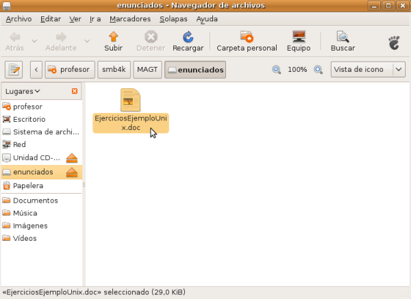Viewport: 411px width, 299px height.
Task: Open Vista de icono view dropdown
Action: pyautogui.click(x=368, y=70)
